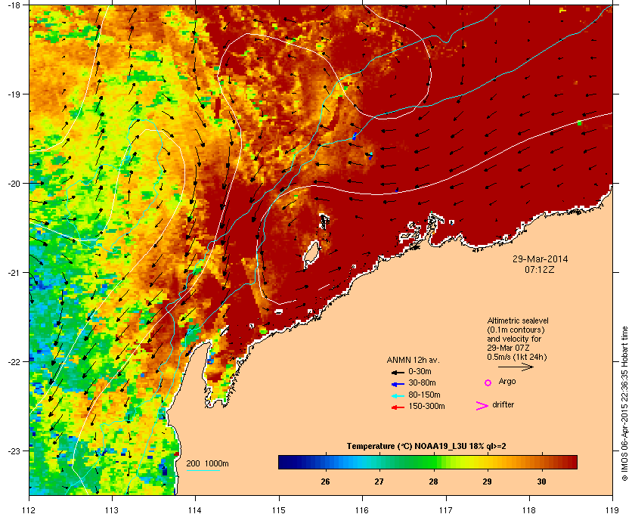Click the '30' colorbar tick label
Screen dimensions: 635x514
(541, 482)
